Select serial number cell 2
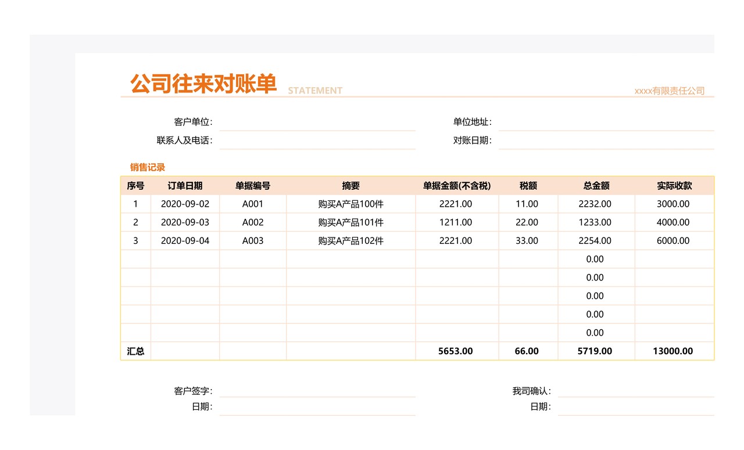This screenshot has height=450, width=744. [x=135, y=222]
